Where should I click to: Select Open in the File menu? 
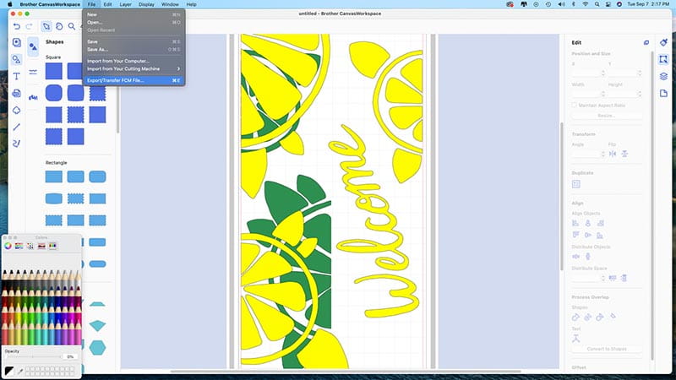(x=134, y=23)
